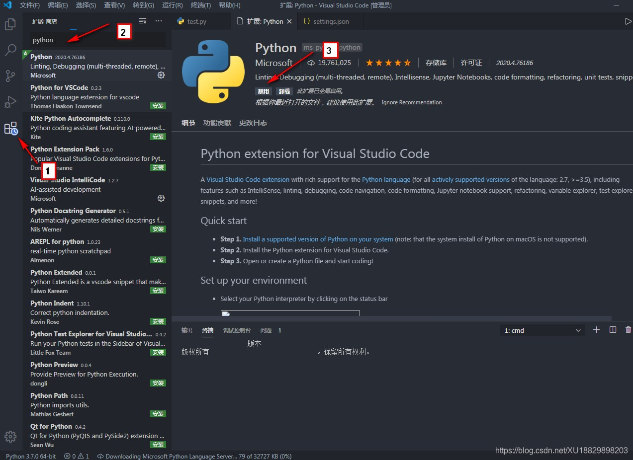Install AREPL for python extension

point(158,260)
